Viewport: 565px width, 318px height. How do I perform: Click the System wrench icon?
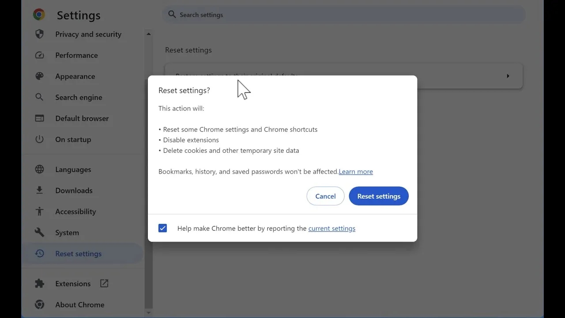coord(39,233)
